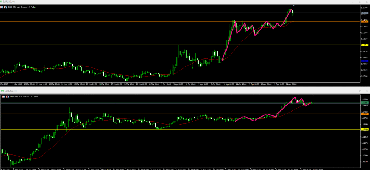370x170 pixels.
Task: Select the yellow price label on H1 chart
Action: [364, 129]
